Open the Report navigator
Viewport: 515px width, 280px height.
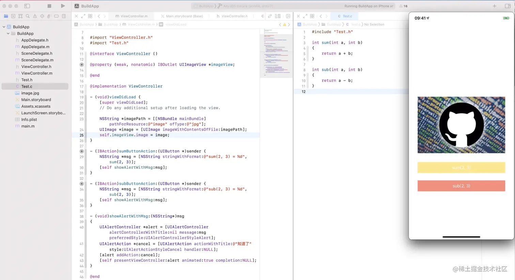64,16
